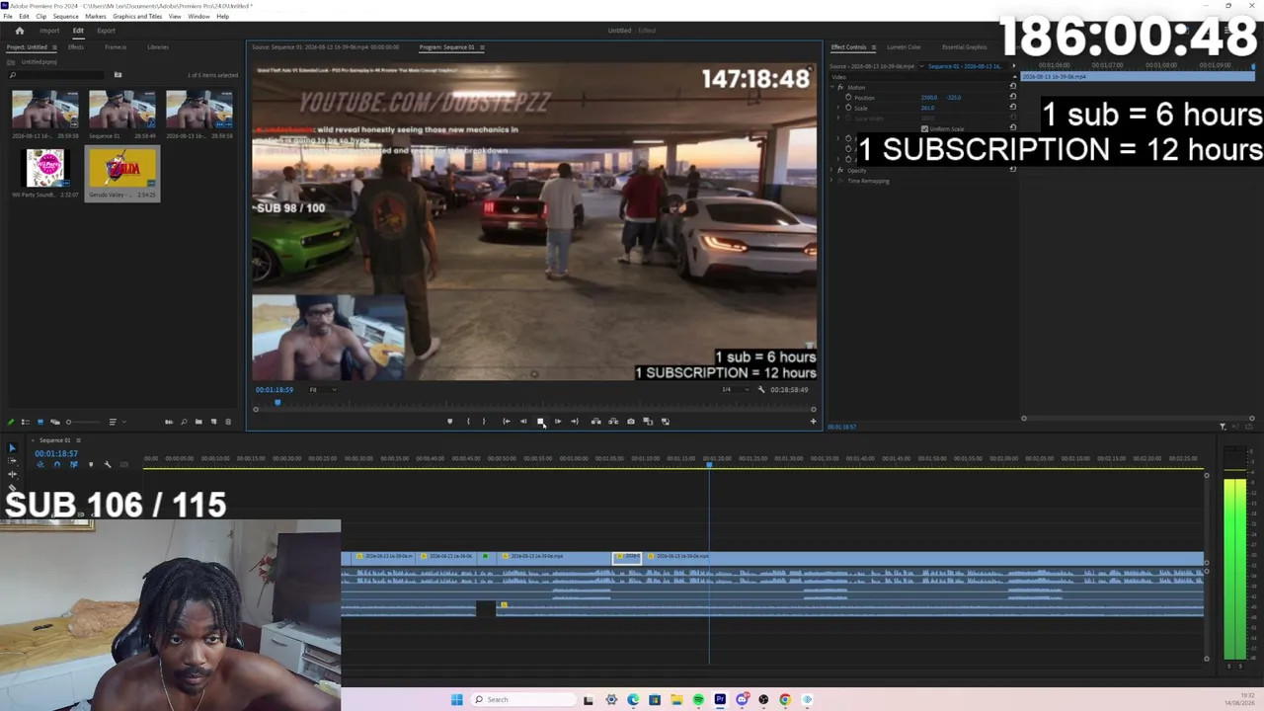Viewport: 1264px width, 711px height.
Task: Switch to the Libraries tab
Action: pyautogui.click(x=157, y=47)
